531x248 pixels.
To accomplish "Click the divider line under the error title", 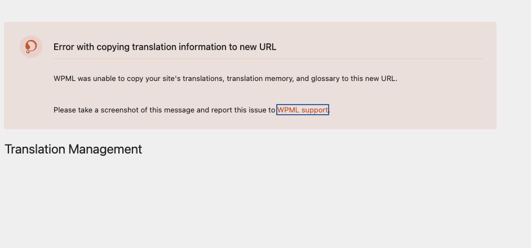I will [268, 59].
